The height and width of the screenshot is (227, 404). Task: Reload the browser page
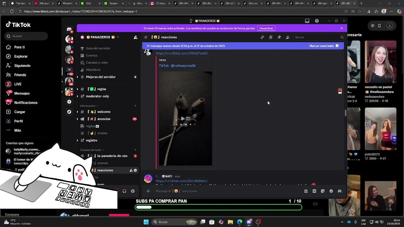tap(12, 11)
